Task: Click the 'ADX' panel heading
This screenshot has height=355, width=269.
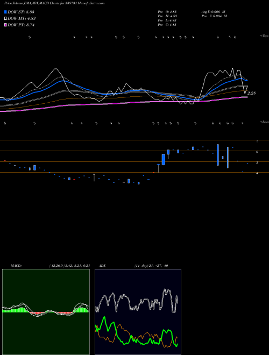Action: pyautogui.click(x=102, y=266)
